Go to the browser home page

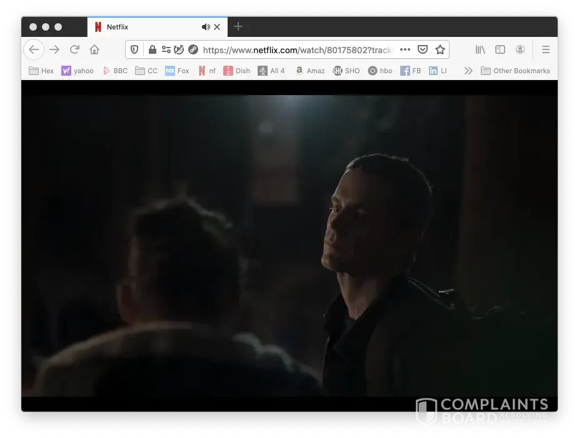tap(94, 49)
